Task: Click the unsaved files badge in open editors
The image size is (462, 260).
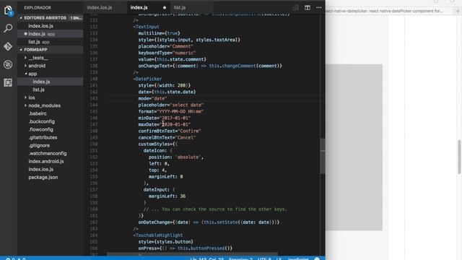Action: (76, 18)
